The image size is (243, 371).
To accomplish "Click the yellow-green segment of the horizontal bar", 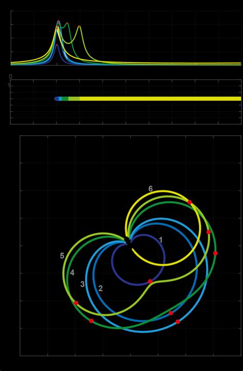I will pyautogui.click(x=74, y=99).
